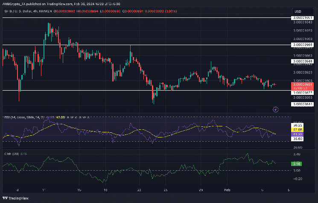The width and height of the screenshot is (318, 203).
Task: Click the yellow 42.05 RSI value tag
Action: 297,130
